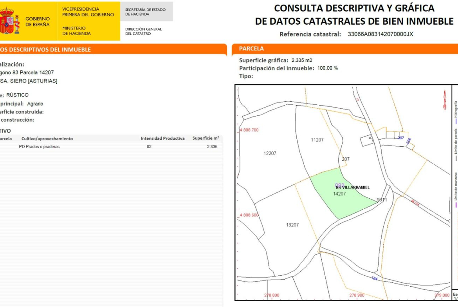Click the 9011 road label on map
The width and height of the screenshot is (458, 307).
pos(382,200)
